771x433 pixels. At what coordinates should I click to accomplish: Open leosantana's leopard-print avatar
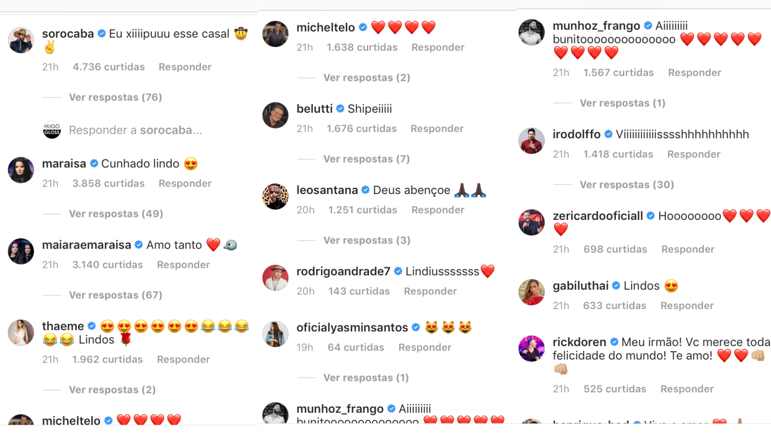(x=275, y=196)
